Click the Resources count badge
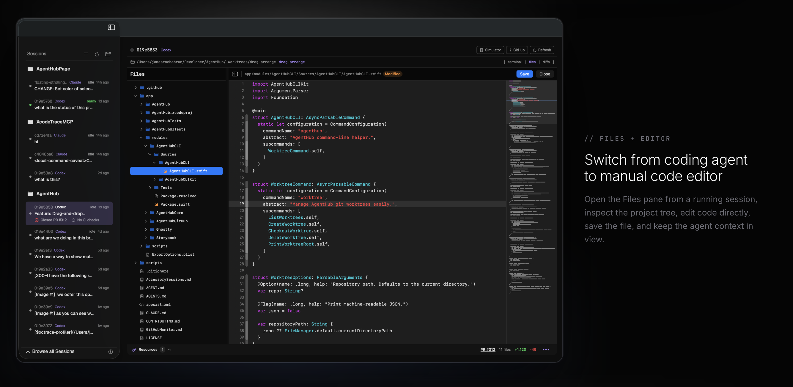793x387 pixels. coord(162,350)
